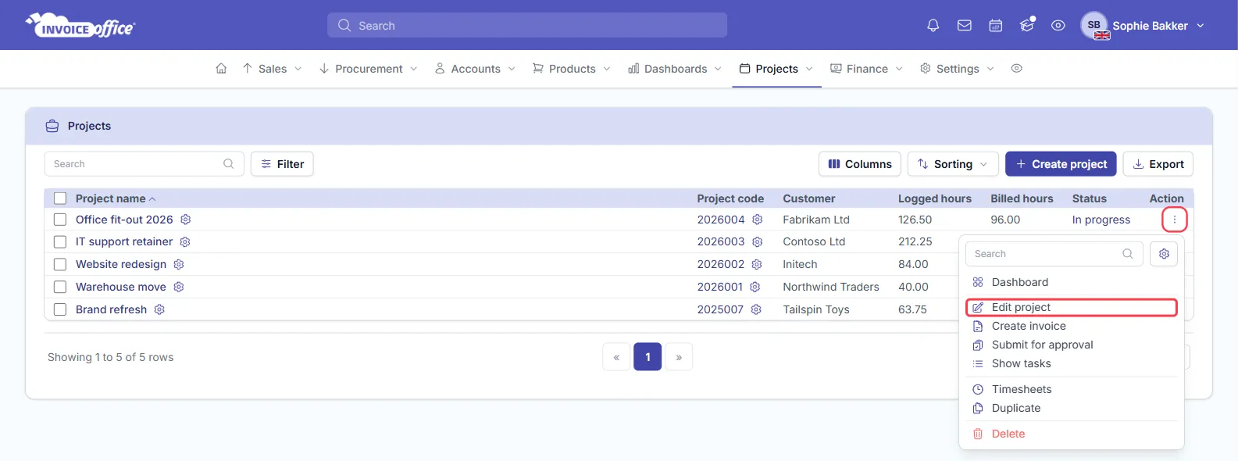Click gear icon next to Office fit-out 2026
The width and height of the screenshot is (1238, 461).
pos(185,220)
